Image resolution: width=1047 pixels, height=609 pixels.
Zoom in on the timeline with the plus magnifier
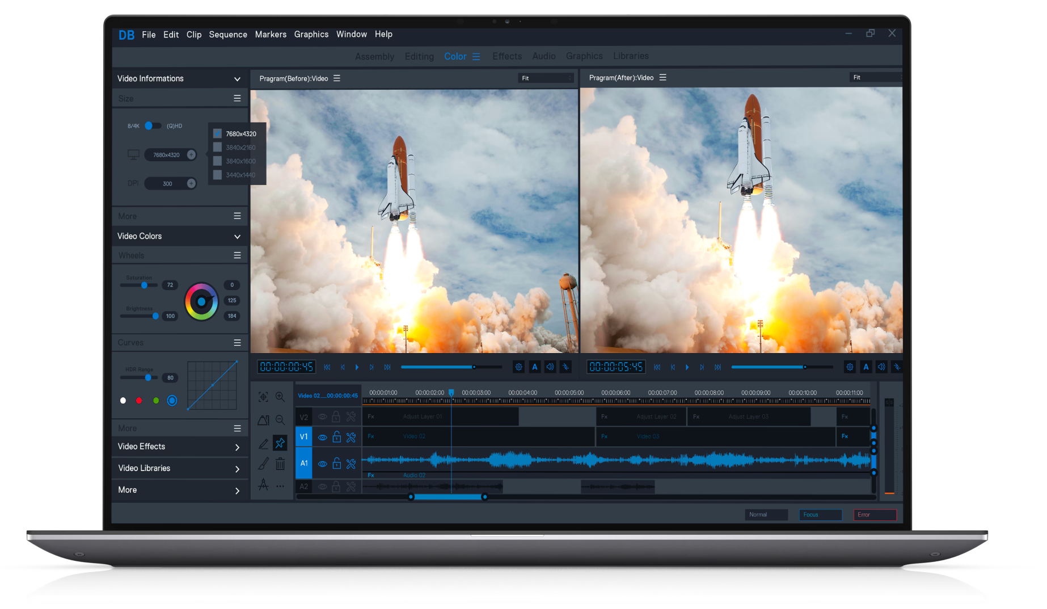click(280, 397)
